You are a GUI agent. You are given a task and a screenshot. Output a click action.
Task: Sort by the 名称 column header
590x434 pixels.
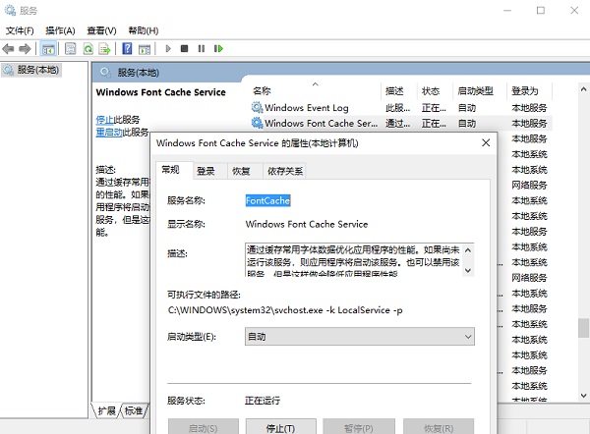coord(315,90)
